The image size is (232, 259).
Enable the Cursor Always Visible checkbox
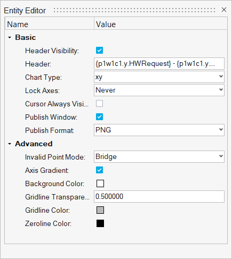(x=99, y=104)
